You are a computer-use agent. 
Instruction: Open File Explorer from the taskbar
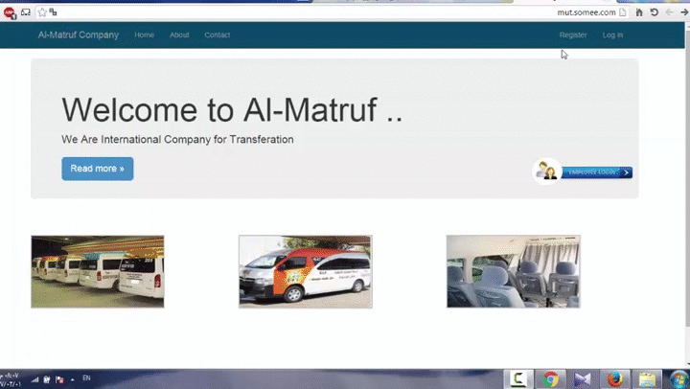[648, 379]
